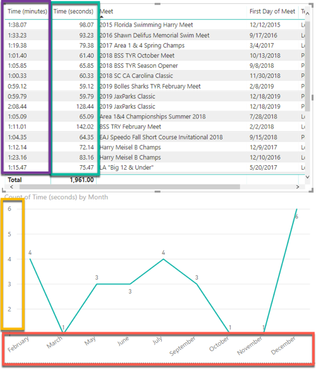Click the seconds value 142.02
The image size is (316, 369).
click(x=85, y=127)
